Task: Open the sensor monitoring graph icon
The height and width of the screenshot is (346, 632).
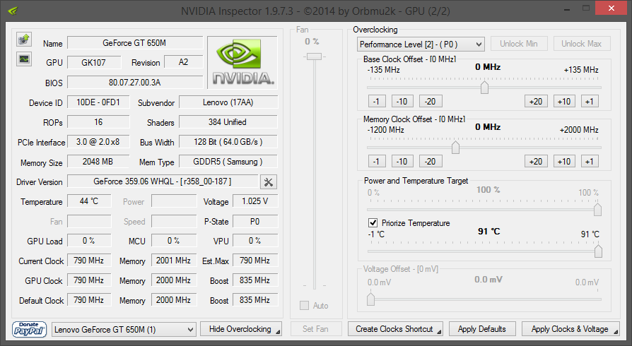Action: (24, 59)
